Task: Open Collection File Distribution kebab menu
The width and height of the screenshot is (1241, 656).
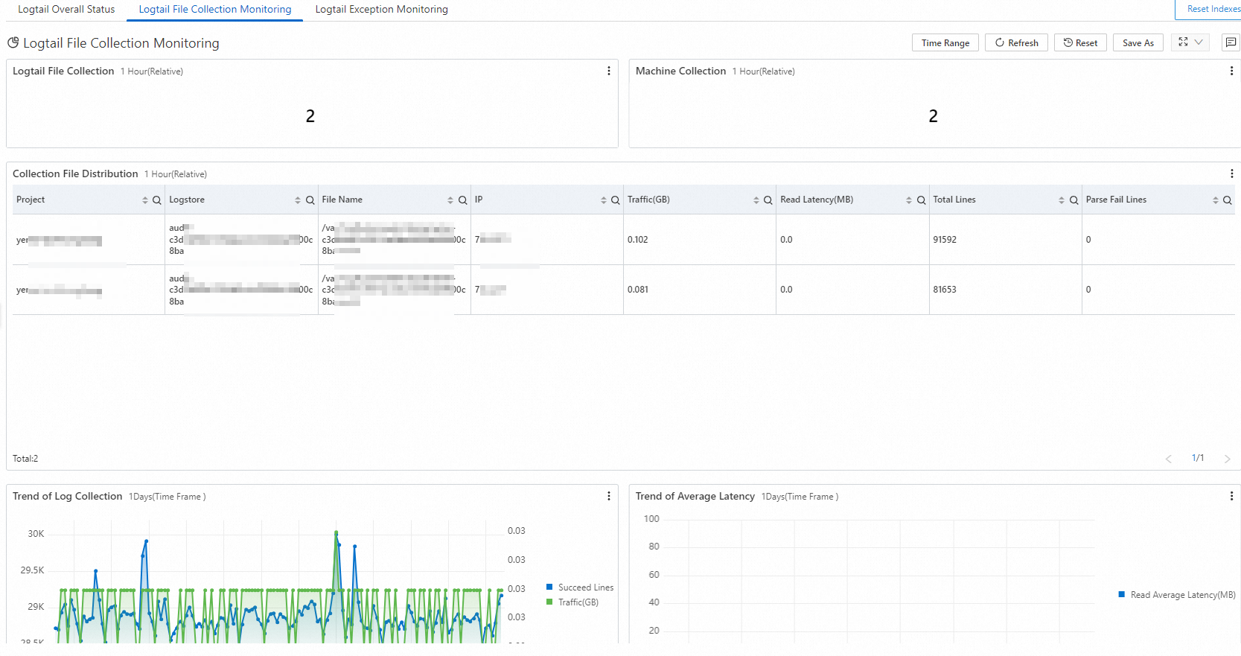Action: [1231, 173]
